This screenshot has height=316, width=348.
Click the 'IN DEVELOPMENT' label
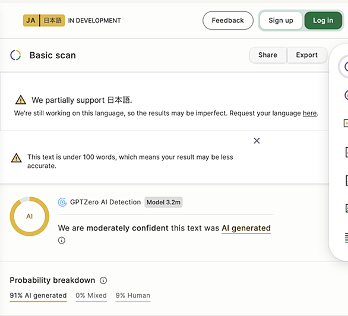pyautogui.click(x=94, y=21)
